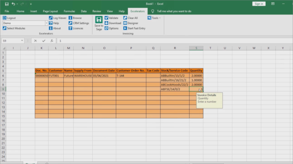Screen dimensions: 293x164
Task: Click into the formula bar
Action: point(175,41)
